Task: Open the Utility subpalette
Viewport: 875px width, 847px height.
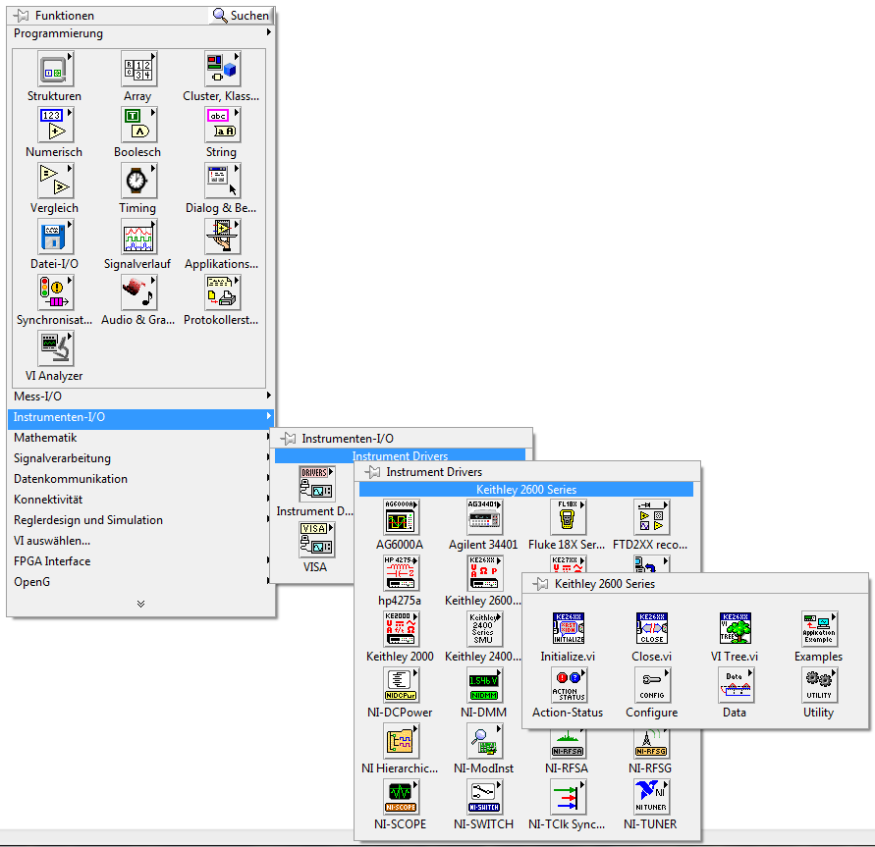Action: click(x=819, y=685)
